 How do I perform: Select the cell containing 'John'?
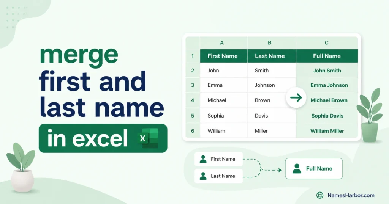223,70
